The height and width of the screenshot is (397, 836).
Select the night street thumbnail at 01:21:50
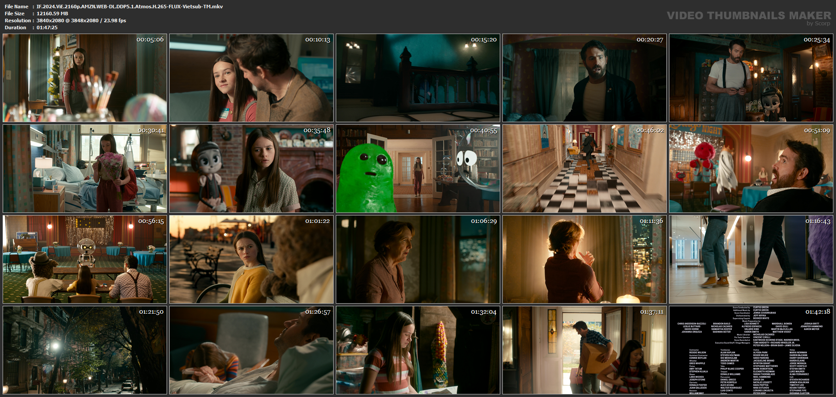coord(85,350)
